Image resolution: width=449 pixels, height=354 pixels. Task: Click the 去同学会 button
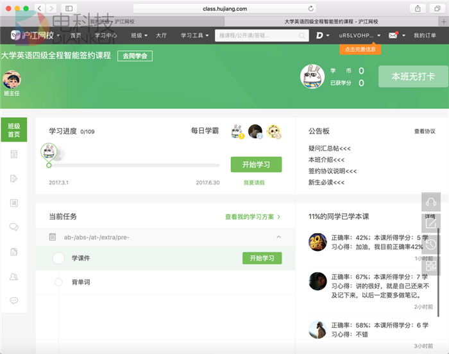coord(135,56)
